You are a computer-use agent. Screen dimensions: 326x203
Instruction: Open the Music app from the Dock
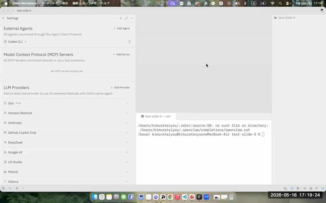178,197
